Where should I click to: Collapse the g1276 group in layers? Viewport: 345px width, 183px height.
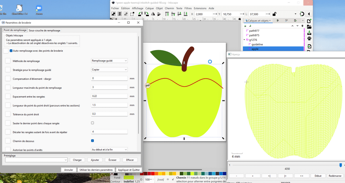tap(244, 40)
